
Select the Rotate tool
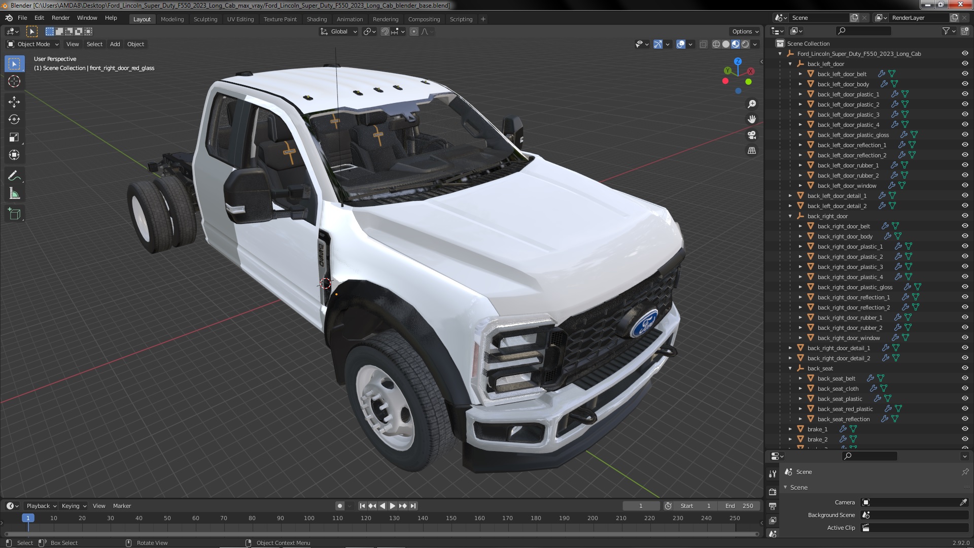14,120
